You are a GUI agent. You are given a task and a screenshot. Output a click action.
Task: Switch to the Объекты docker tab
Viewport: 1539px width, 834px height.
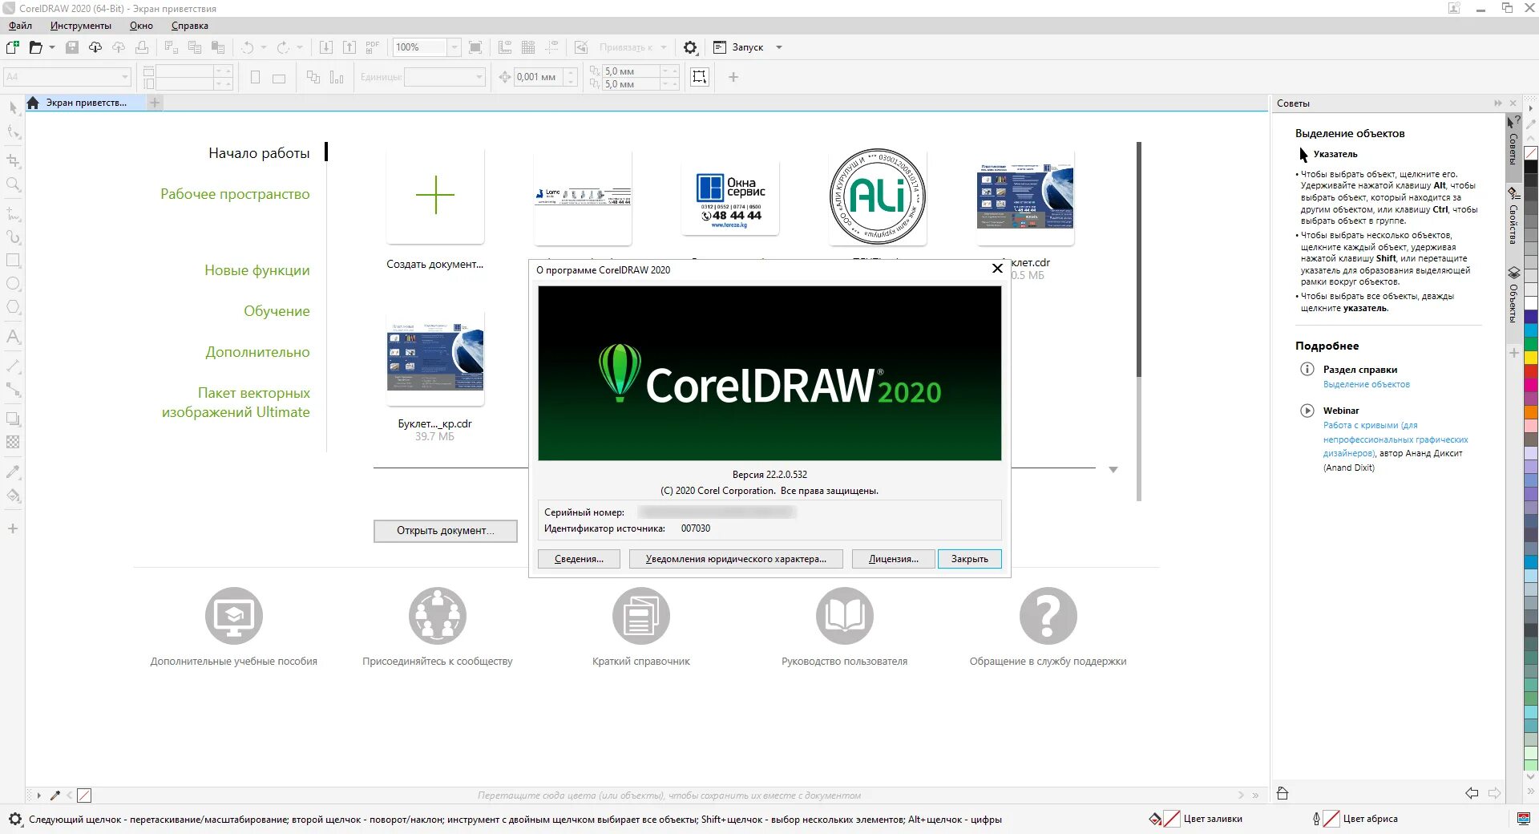[x=1513, y=295]
